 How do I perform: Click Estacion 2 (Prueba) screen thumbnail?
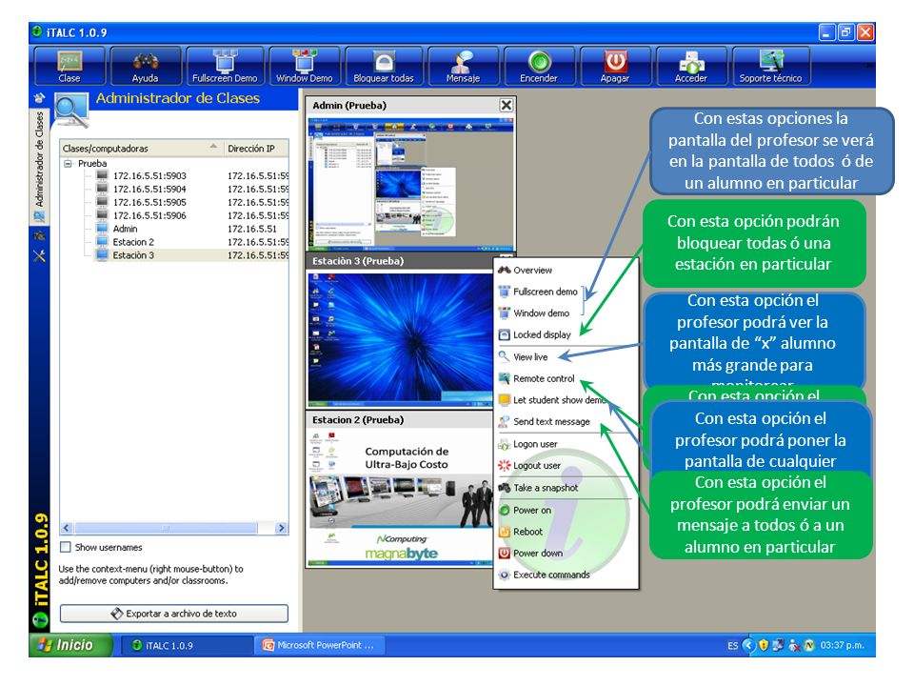400,498
